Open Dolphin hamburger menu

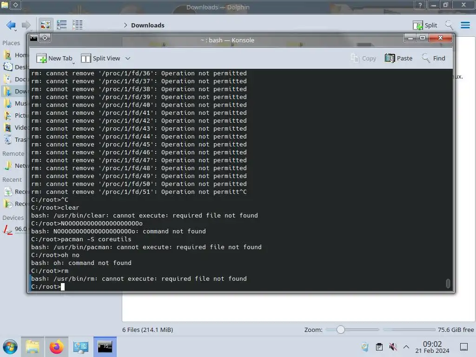465,25
